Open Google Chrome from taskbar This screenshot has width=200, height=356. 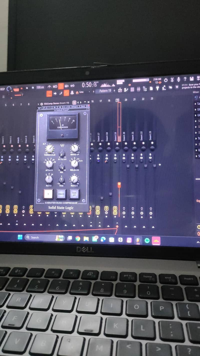tap(78, 239)
